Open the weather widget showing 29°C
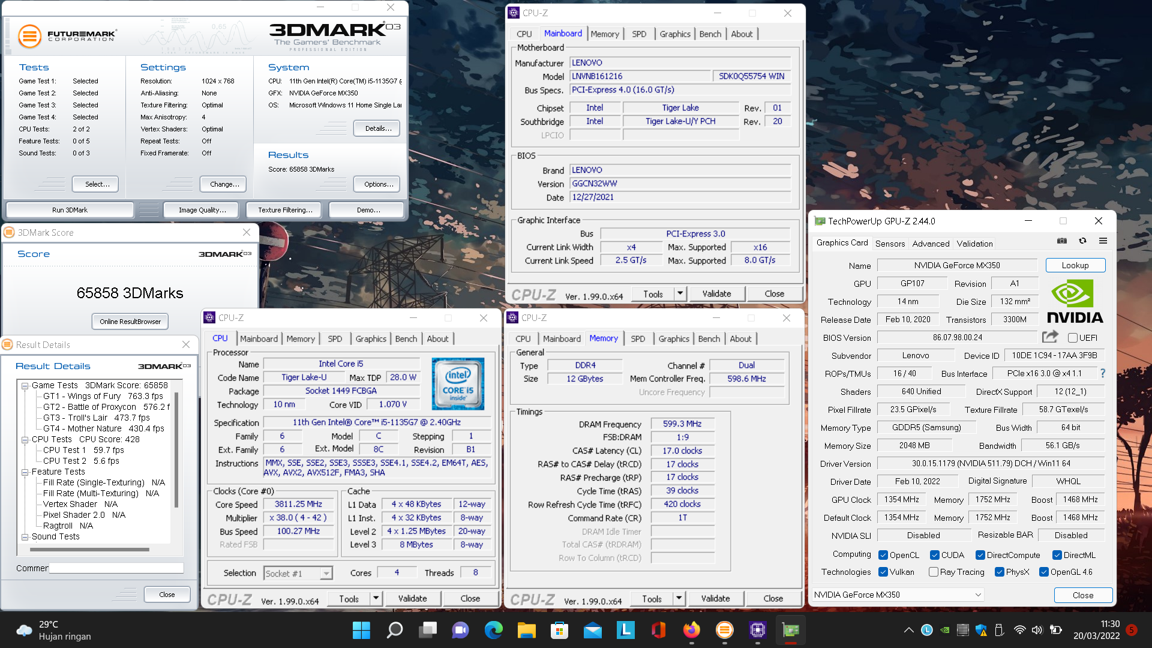Screen dimensions: 1152x648 [x=54, y=630]
